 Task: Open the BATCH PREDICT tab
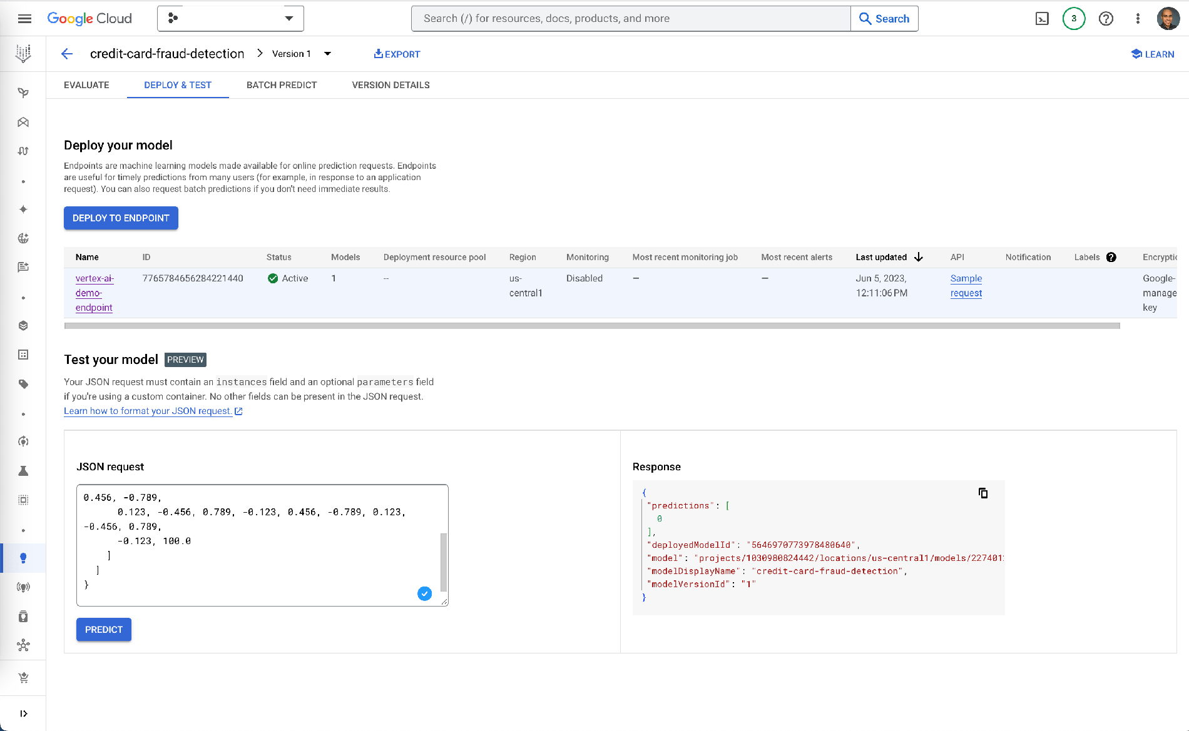click(282, 85)
